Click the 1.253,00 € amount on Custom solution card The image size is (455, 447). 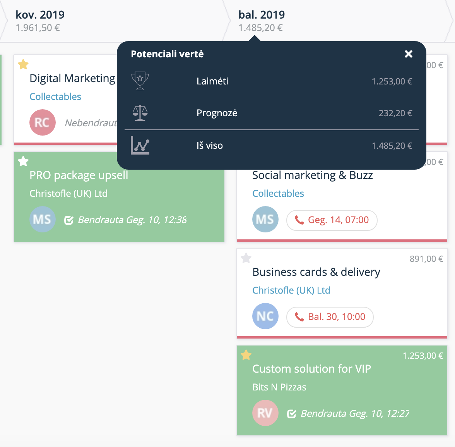pos(423,356)
